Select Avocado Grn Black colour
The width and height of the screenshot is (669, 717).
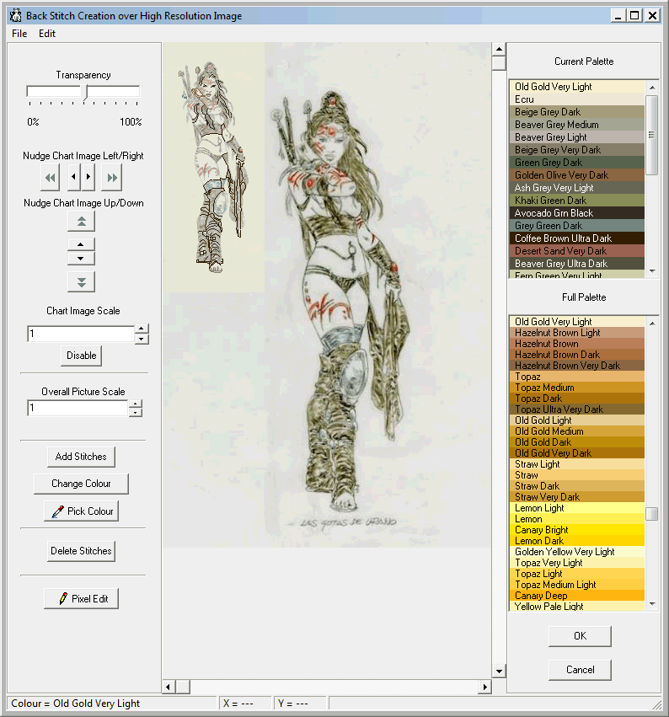[576, 213]
